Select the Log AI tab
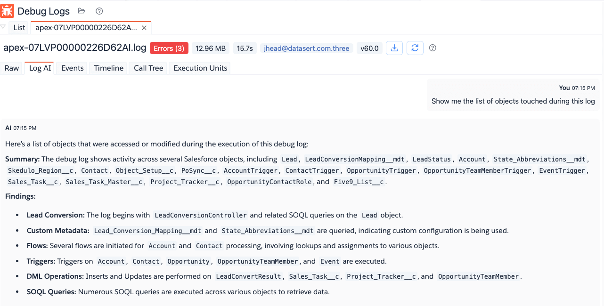 pos(40,68)
